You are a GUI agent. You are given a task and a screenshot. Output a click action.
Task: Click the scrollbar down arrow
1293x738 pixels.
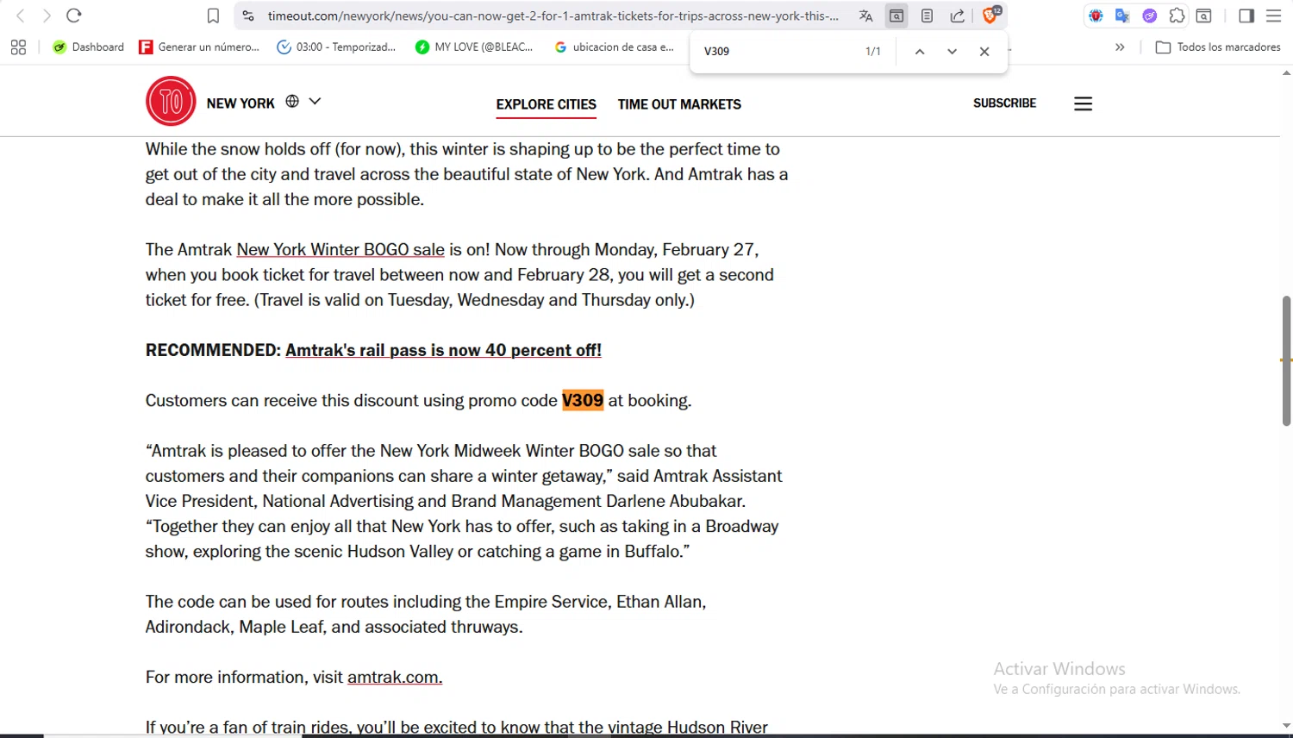tap(1286, 726)
